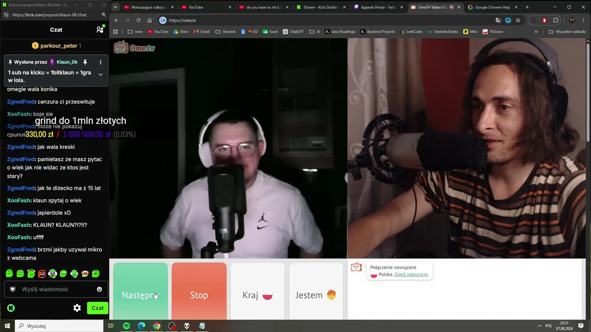Open the ChatGPT bookmark
This screenshot has height=332, width=591.
[x=293, y=32]
